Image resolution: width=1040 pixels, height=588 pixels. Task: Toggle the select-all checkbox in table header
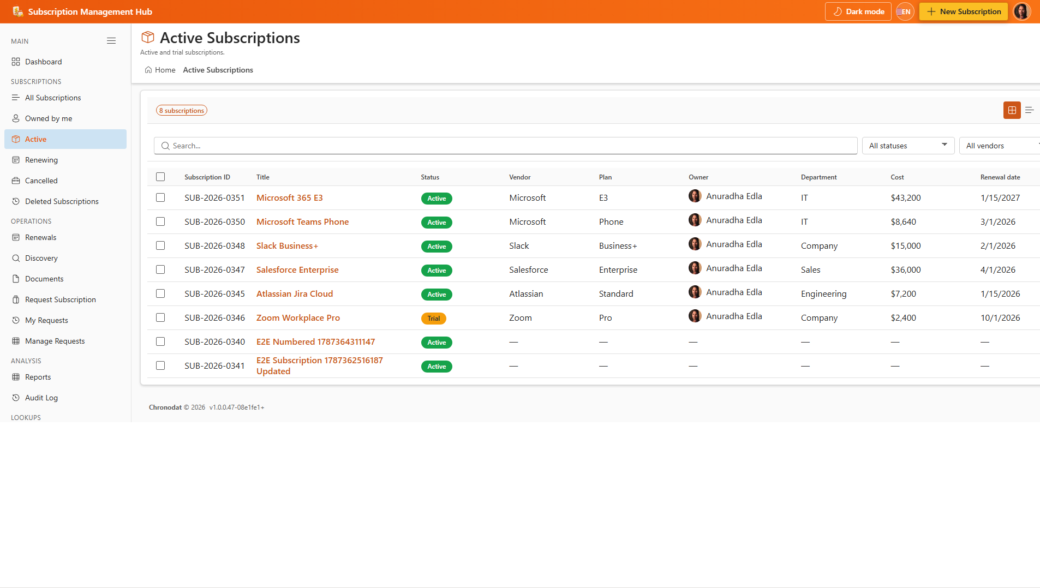(x=160, y=177)
